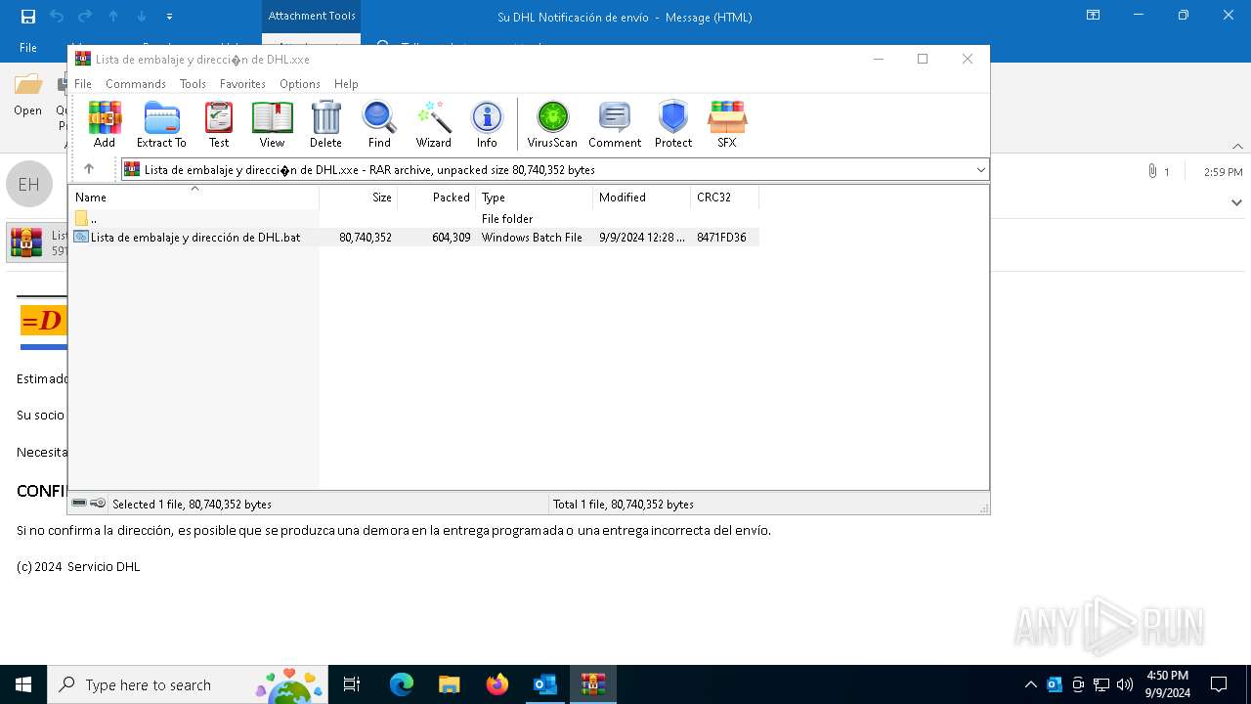Collapse the Outlook ribbon arrow
1251x704 pixels.
pos(1237,147)
